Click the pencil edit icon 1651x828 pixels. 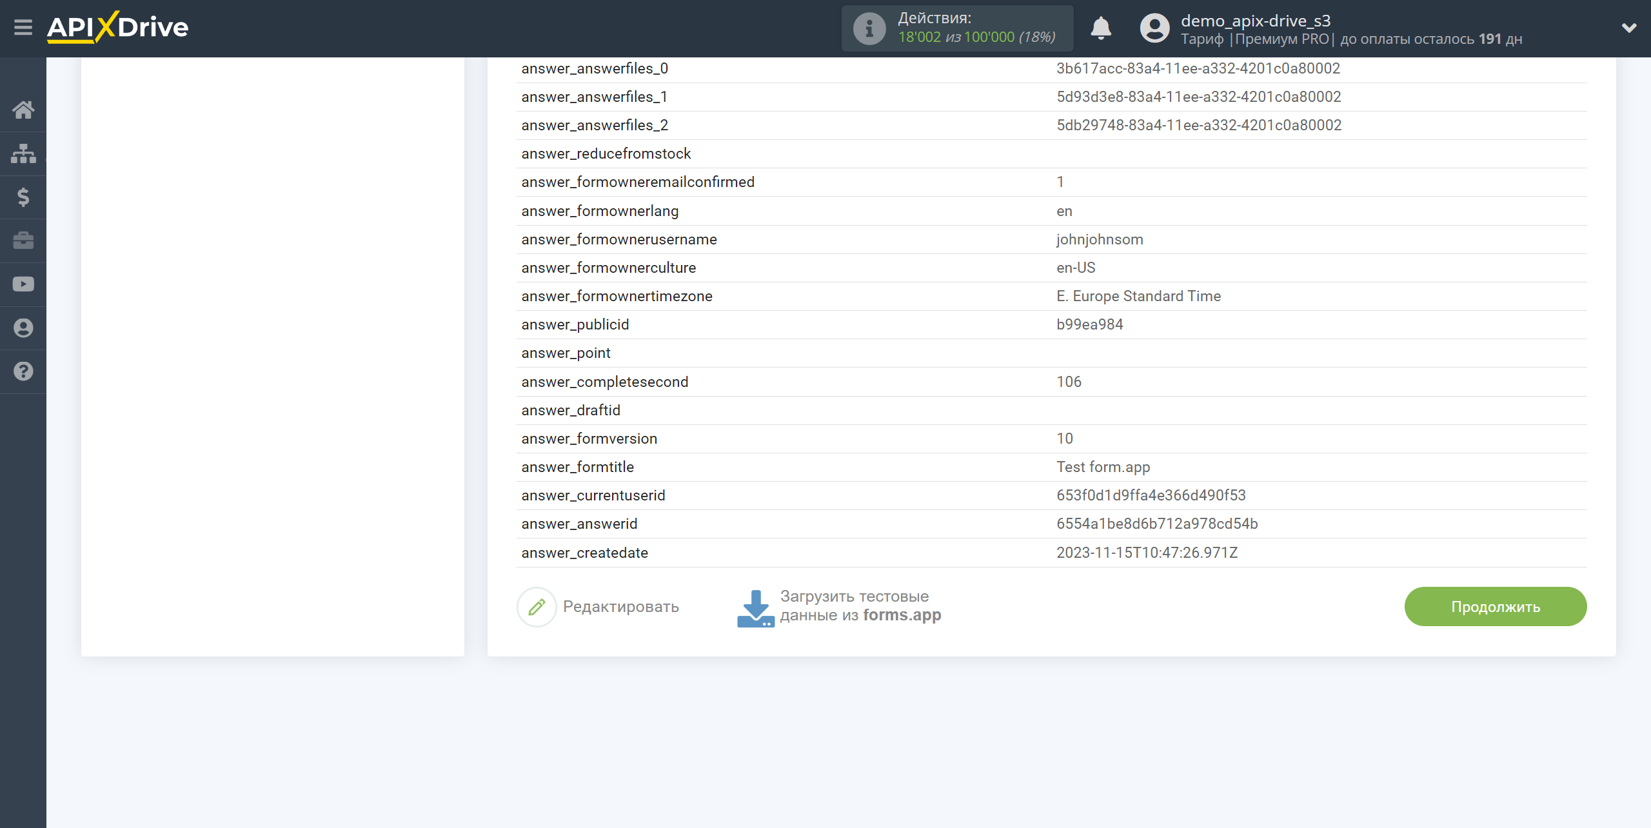(x=537, y=607)
